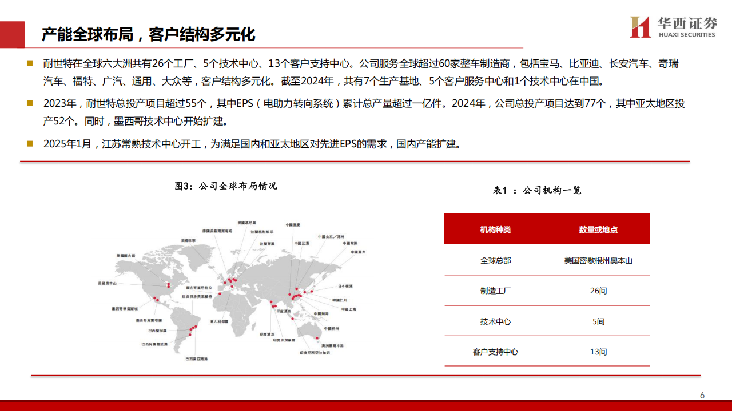Select the 5间 table cell
732x411 pixels.
point(598,321)
